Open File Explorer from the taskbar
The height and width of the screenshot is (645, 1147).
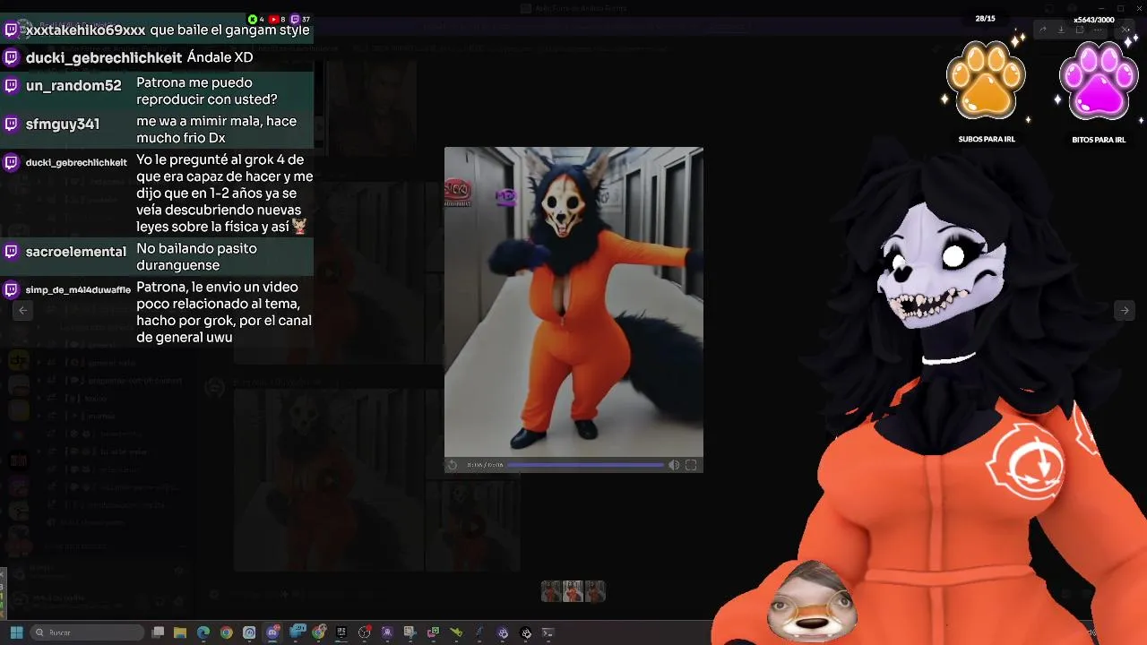click(180, 632)
